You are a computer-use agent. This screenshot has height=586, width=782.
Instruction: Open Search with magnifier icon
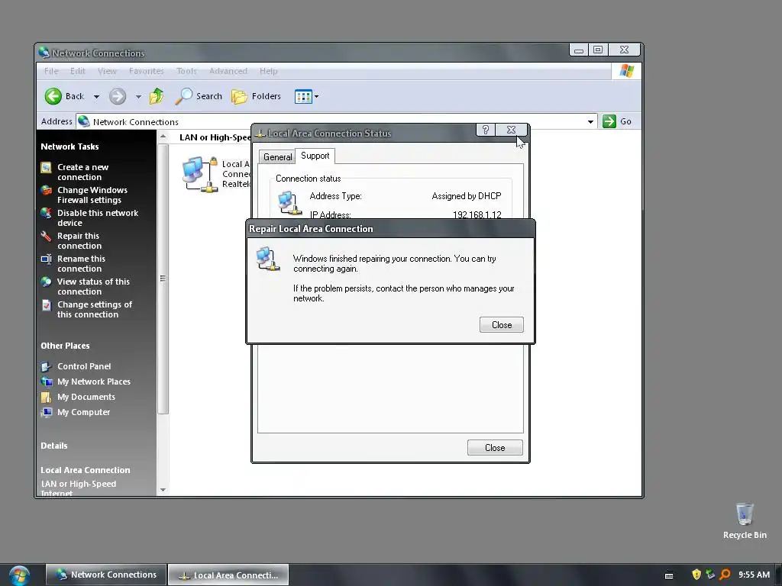tap(199, 96)
